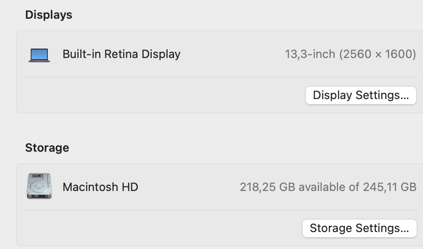Click the Displays section heading
This screenshot has width=423, height=249.
pos(49,15)
